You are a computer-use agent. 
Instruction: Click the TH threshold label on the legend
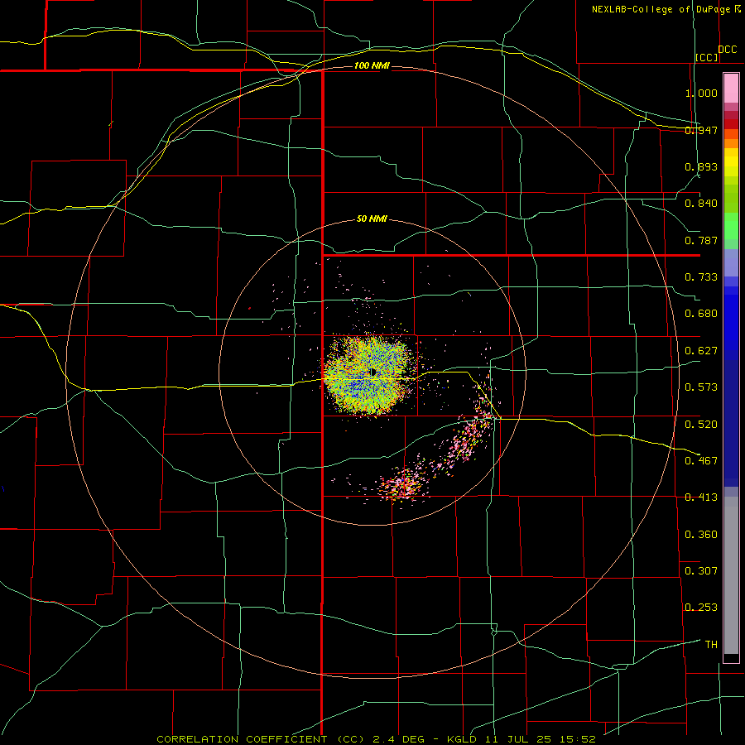711,645
